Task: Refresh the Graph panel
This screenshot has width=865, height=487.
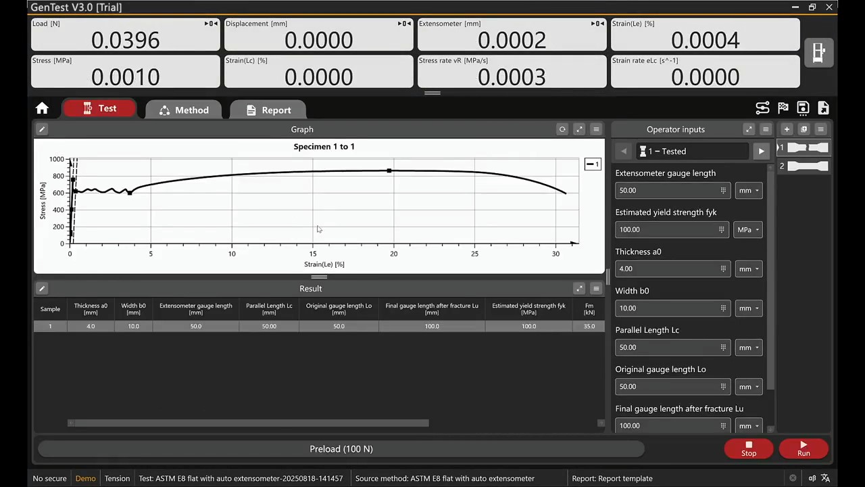Action: [x=562, y=129]
